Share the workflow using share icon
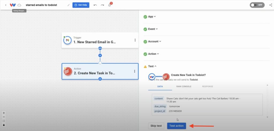Screen dimensions: 274x131 (271, 5)
